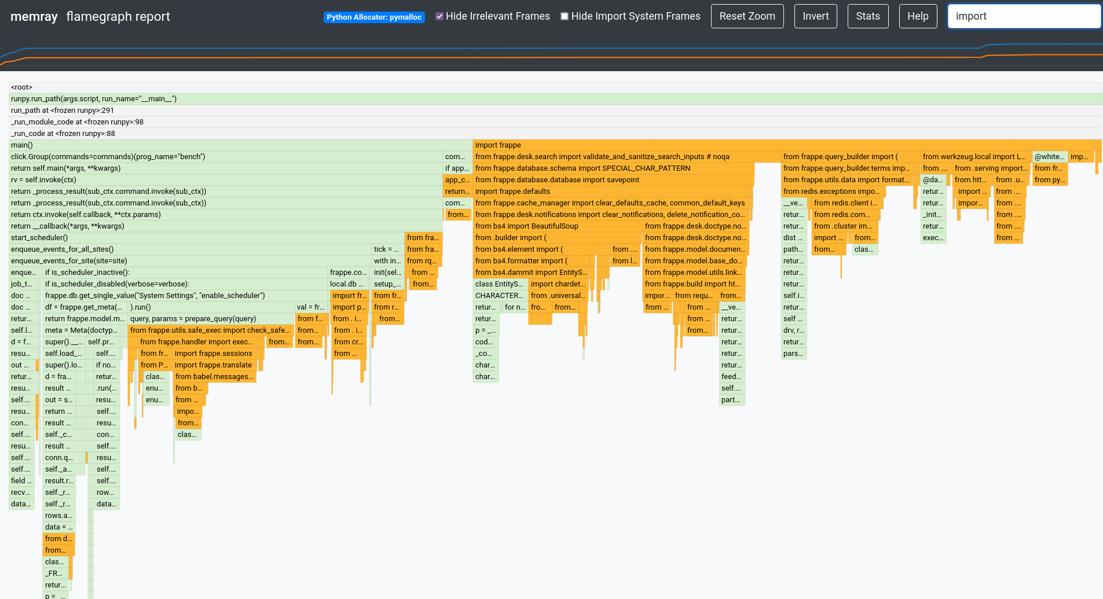Focus the search field containing 'import'

(x=1024, y=16)
